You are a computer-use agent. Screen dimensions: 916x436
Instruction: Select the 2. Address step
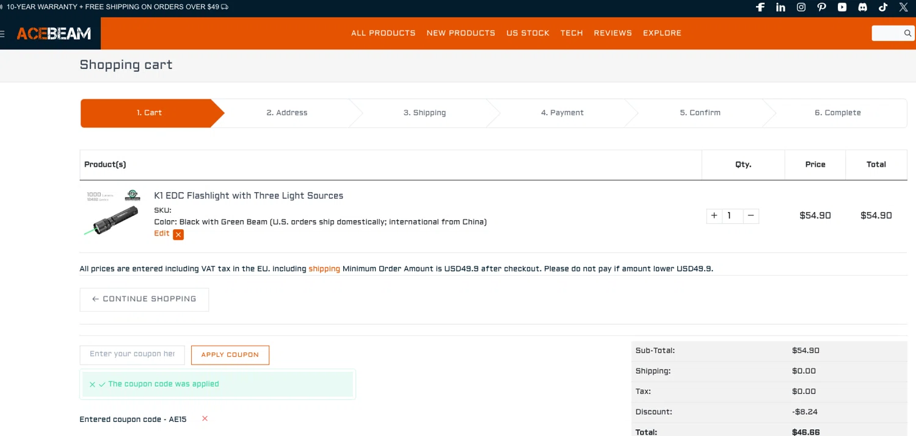pos(287,113)
